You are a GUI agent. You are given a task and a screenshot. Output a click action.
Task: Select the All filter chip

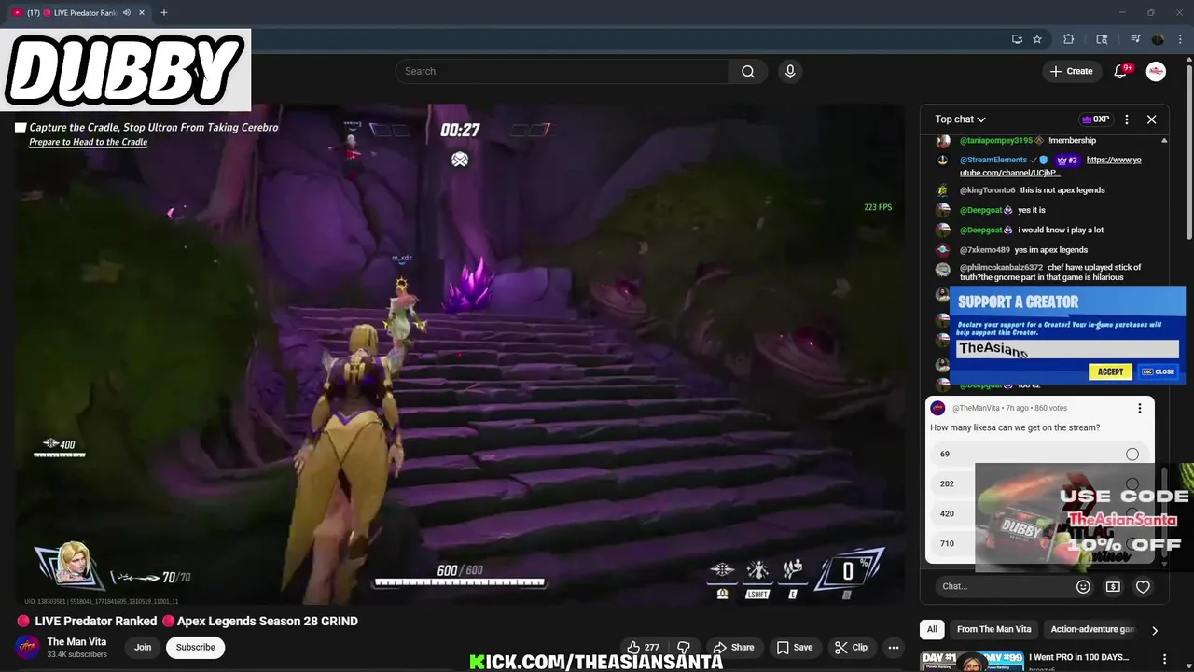(932, 629)
